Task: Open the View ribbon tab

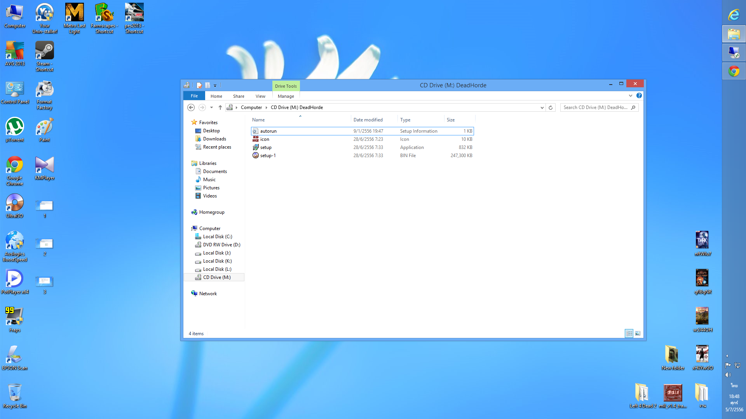Action: [260, 96]
